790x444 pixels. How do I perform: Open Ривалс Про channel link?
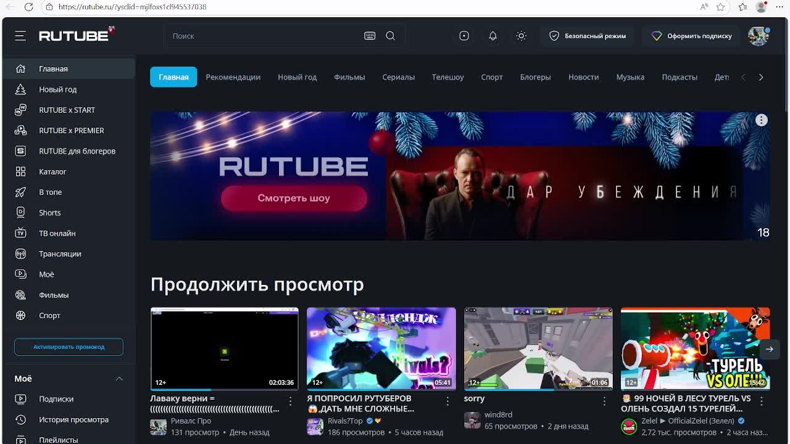pos(191,421)
